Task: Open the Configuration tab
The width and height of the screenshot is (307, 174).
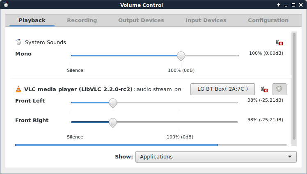Action: coord(268,20)
